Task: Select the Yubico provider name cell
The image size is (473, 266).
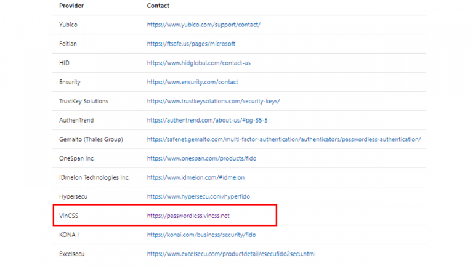Action: point(68,25)
